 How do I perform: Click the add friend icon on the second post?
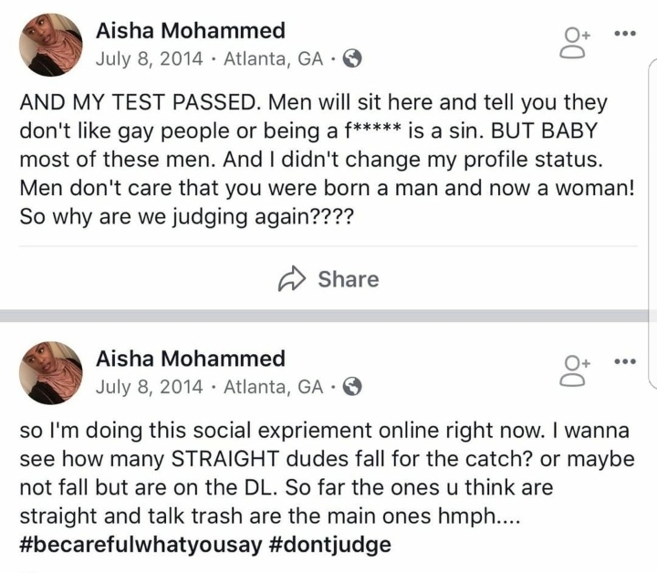point(576,370)
